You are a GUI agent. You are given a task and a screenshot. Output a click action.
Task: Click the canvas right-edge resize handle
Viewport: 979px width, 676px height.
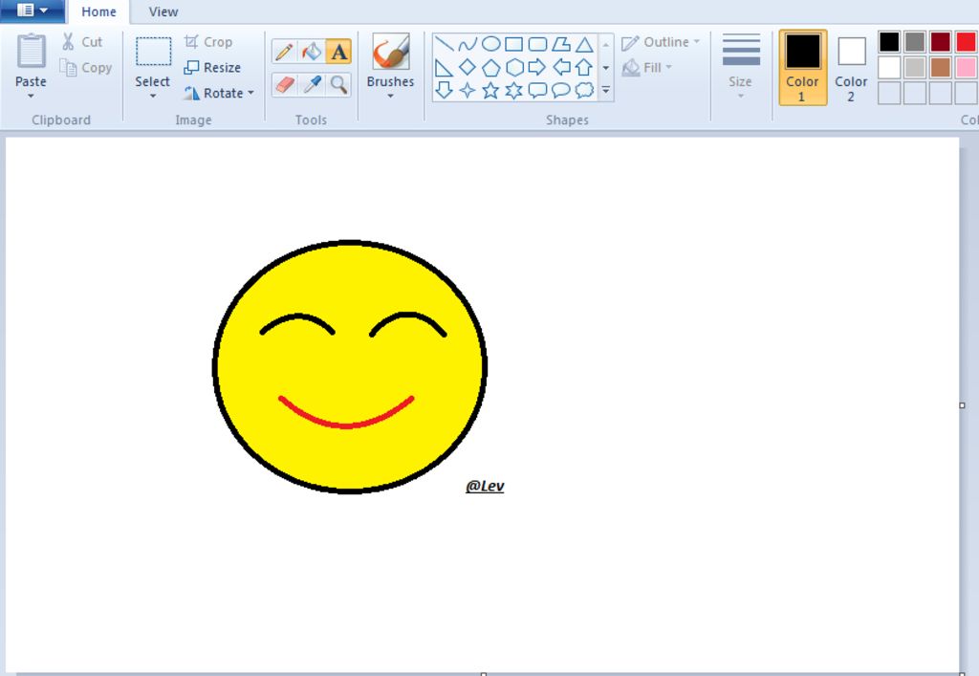tap(962, 405)
